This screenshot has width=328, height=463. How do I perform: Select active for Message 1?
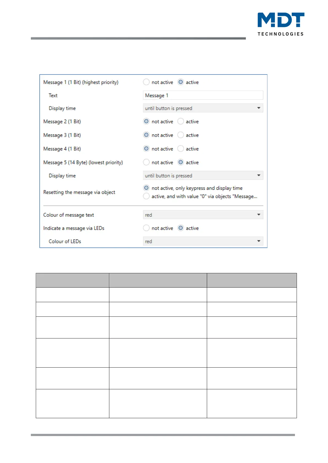tap(181, 82)
